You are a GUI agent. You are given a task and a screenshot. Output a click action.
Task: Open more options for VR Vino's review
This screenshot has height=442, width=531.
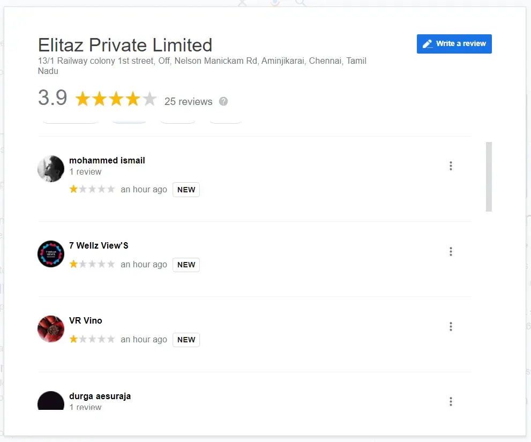pyautogui.click(x=451, y=327)
